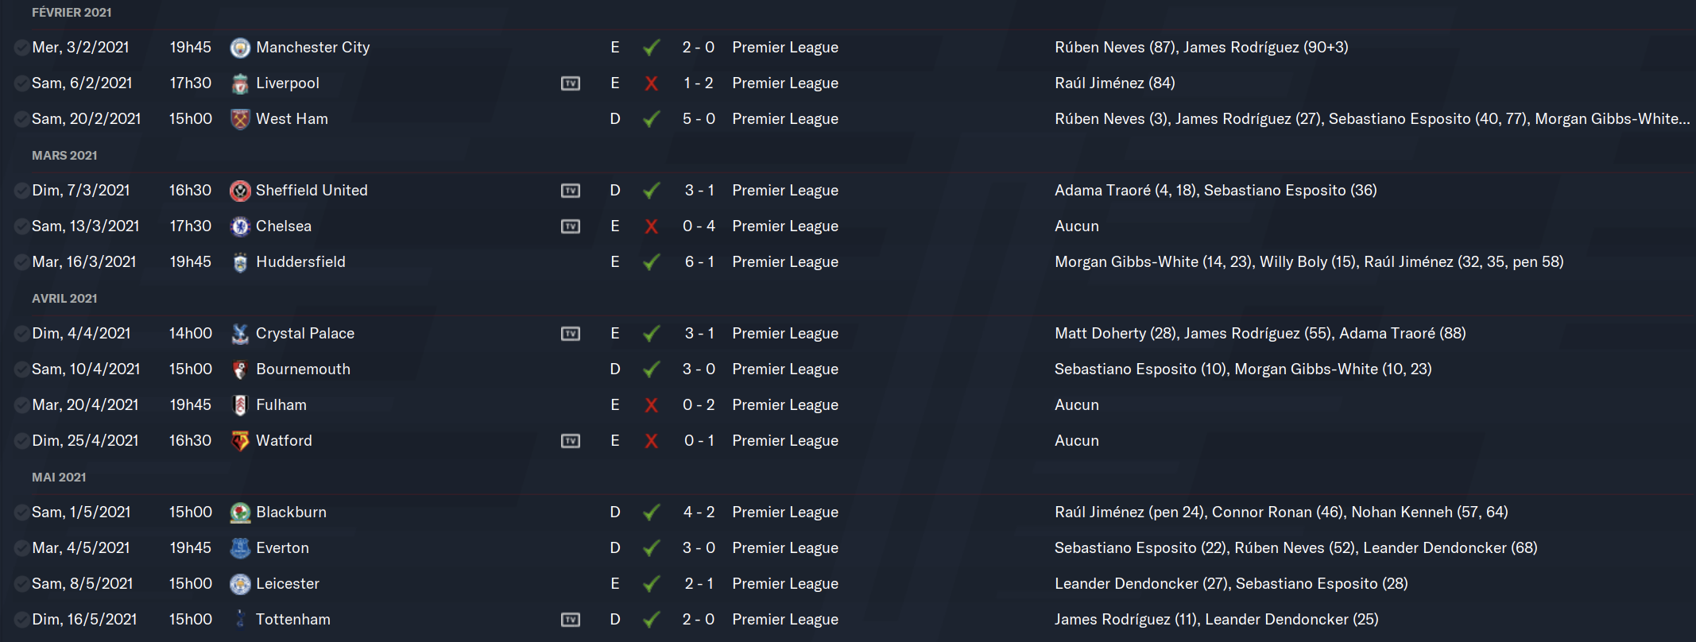This screenshot has height=642, width=1696.
Task: Click the TV icon on the Tottenham fixture
Action: pos(571,620)
